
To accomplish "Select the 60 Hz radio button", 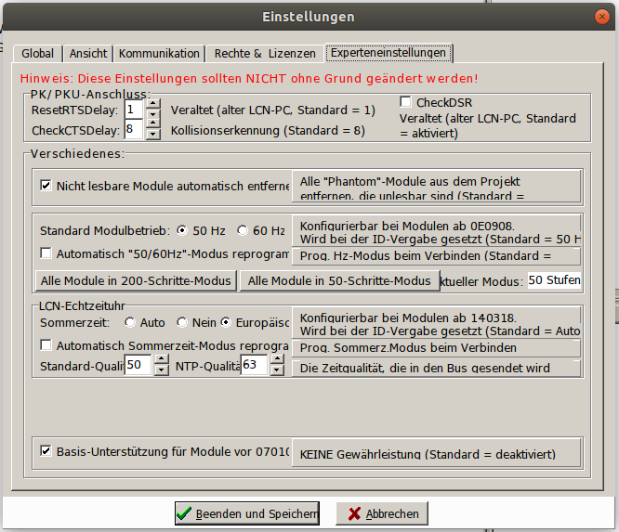I will tap(243, 230).
